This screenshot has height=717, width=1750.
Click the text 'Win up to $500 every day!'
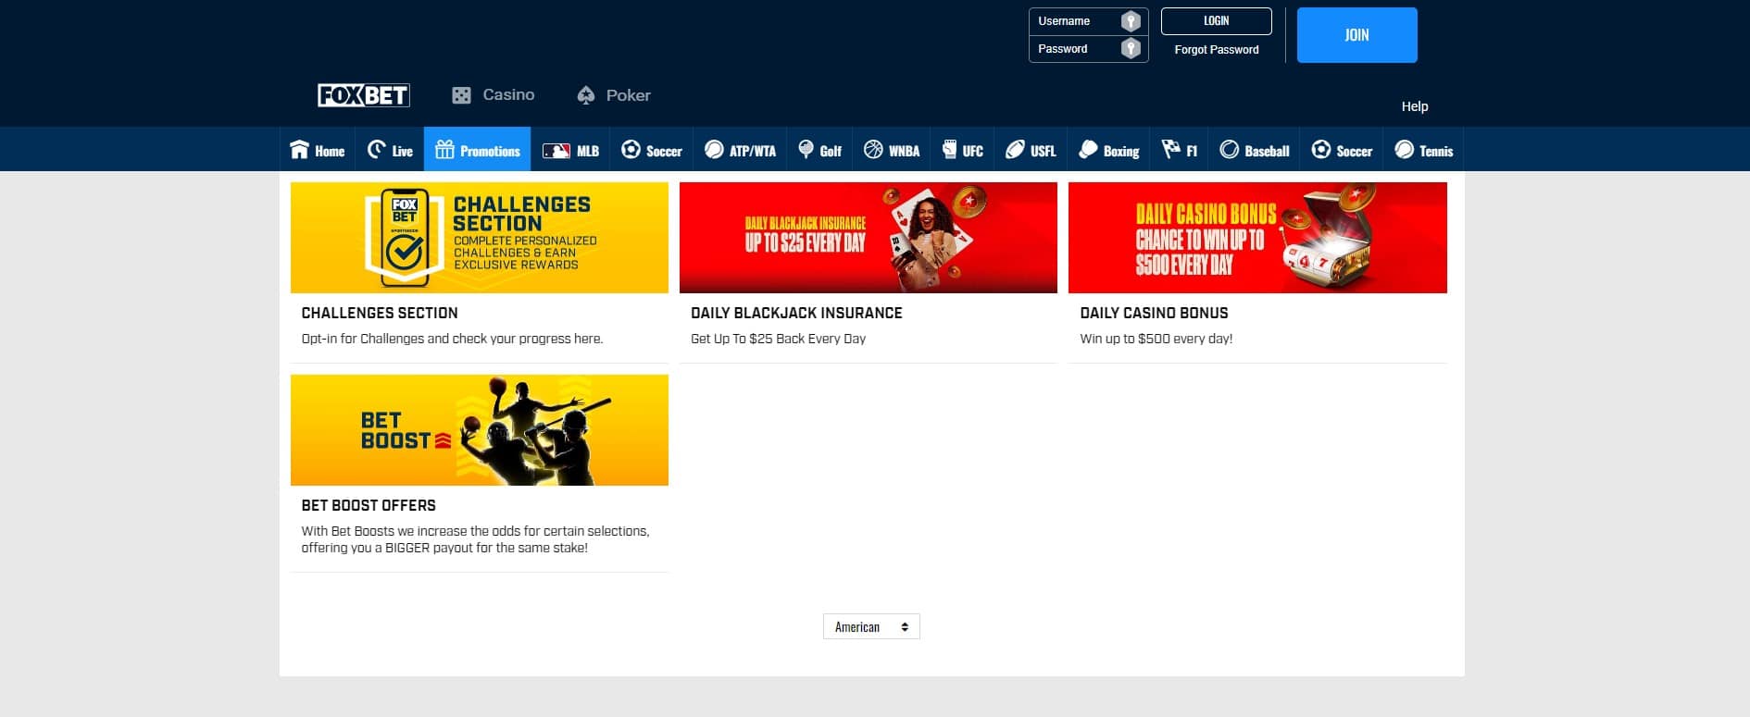click(x=1156, y=339)
